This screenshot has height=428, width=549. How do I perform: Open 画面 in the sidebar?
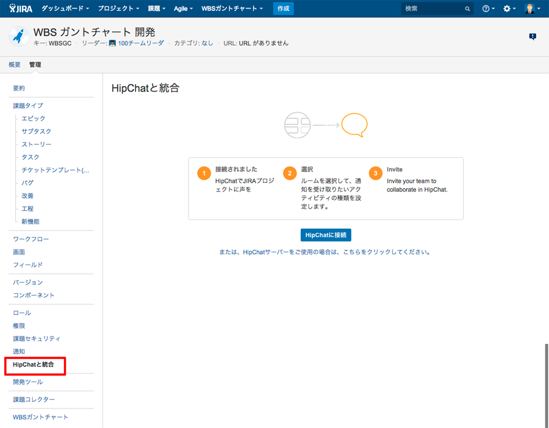pos(19,252)
